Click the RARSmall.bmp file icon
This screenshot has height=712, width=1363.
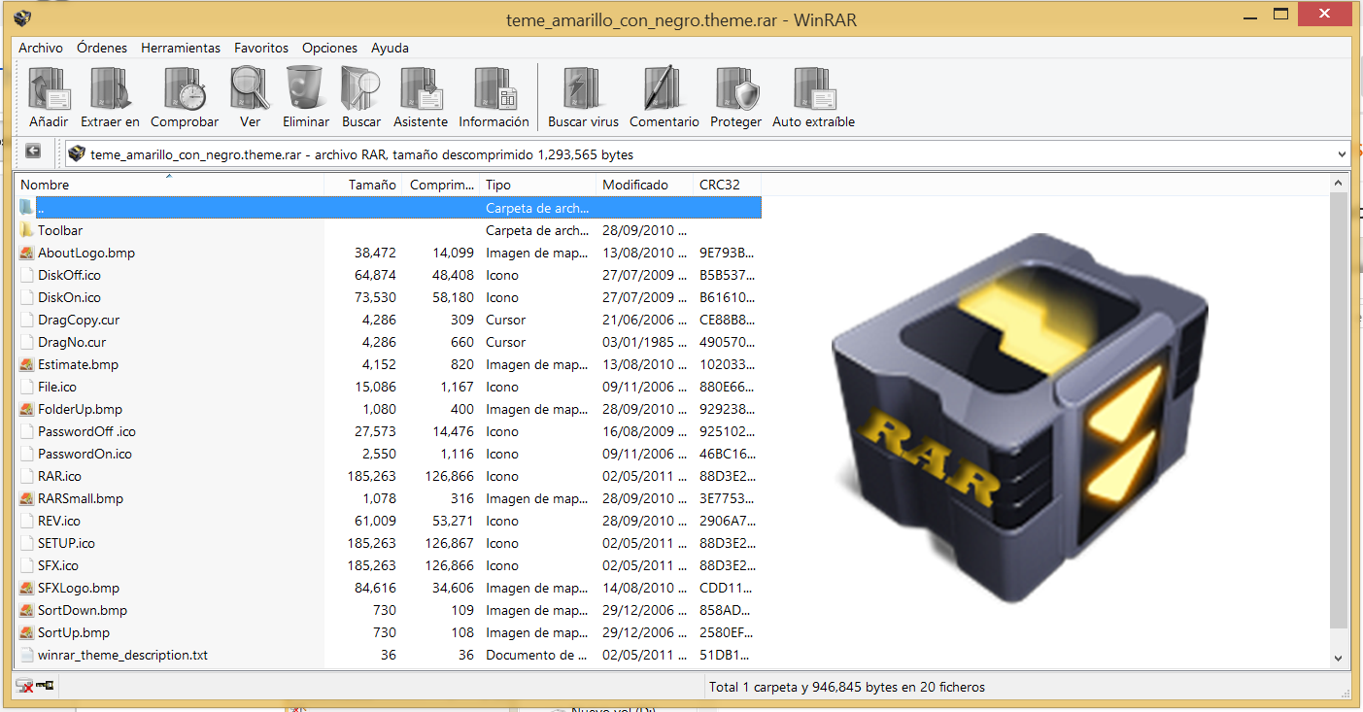(x=26, y=498)
